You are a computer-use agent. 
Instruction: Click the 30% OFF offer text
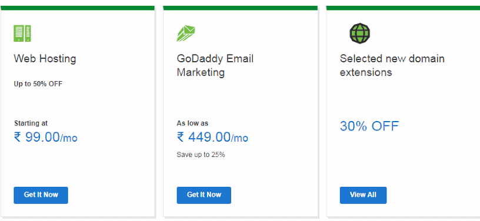tap(369, 126)
